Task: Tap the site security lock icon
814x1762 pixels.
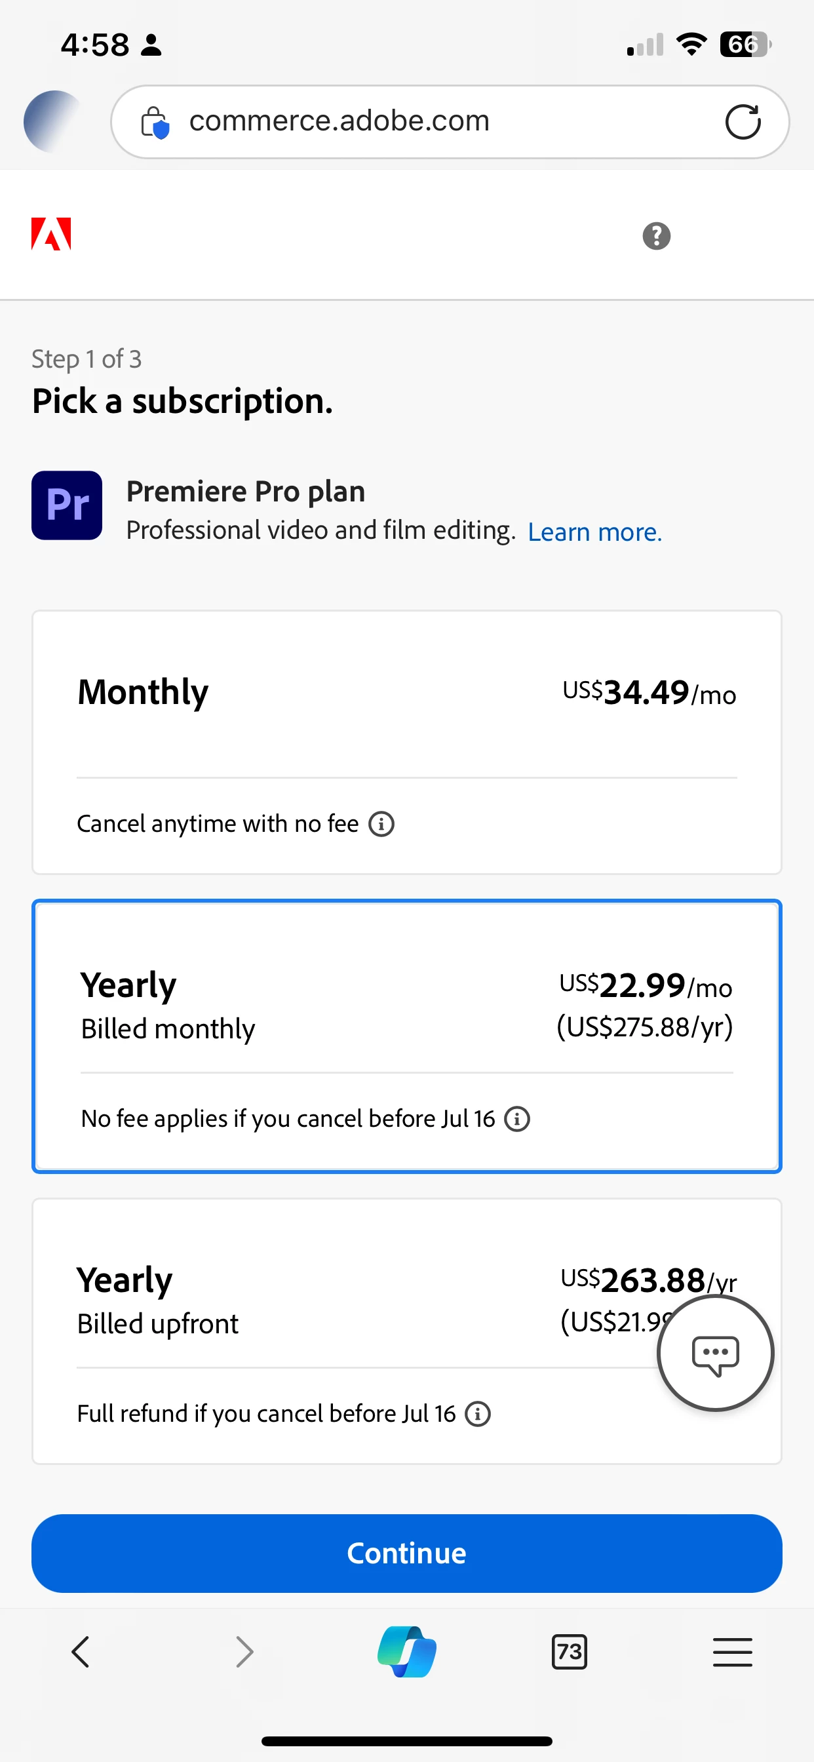Action: 155,123
